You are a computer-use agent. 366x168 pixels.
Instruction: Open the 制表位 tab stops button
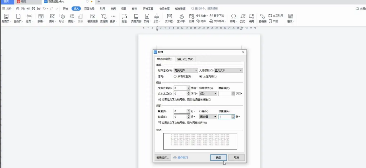coord(163,158)
